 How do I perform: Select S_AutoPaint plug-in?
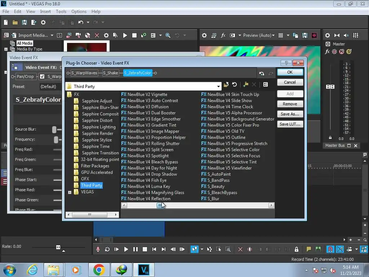[x=216, y=174]
